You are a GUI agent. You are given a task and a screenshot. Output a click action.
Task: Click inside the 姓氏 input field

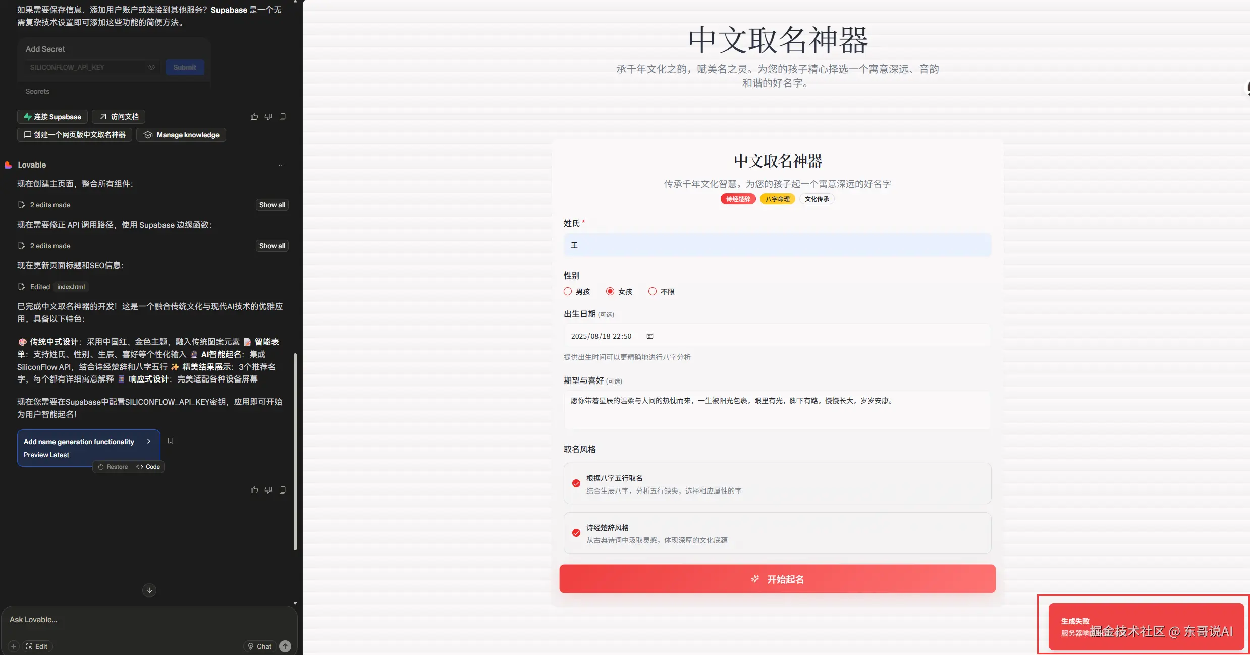tap(777, 245)
